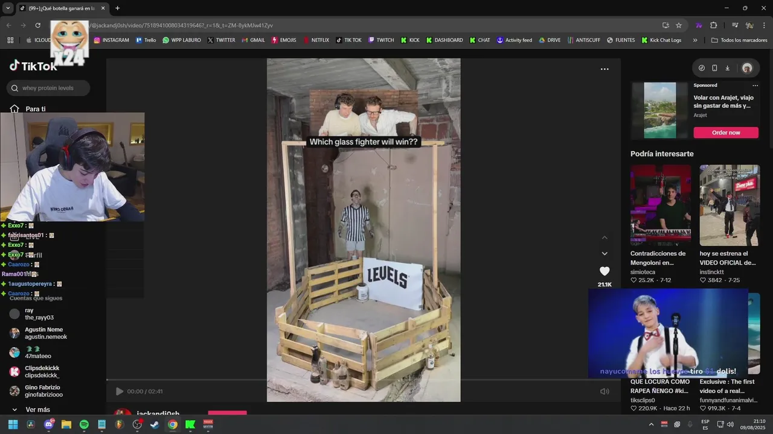The image size is (773, 434).
Task: Click the system volume icon in tray
Action: [730, 424]
